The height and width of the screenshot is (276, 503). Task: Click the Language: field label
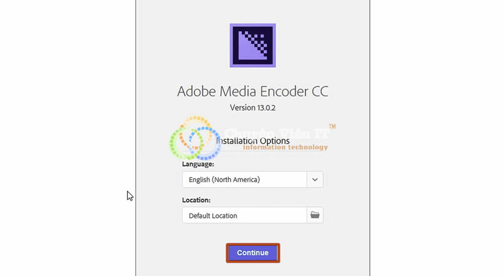[198, 164]
